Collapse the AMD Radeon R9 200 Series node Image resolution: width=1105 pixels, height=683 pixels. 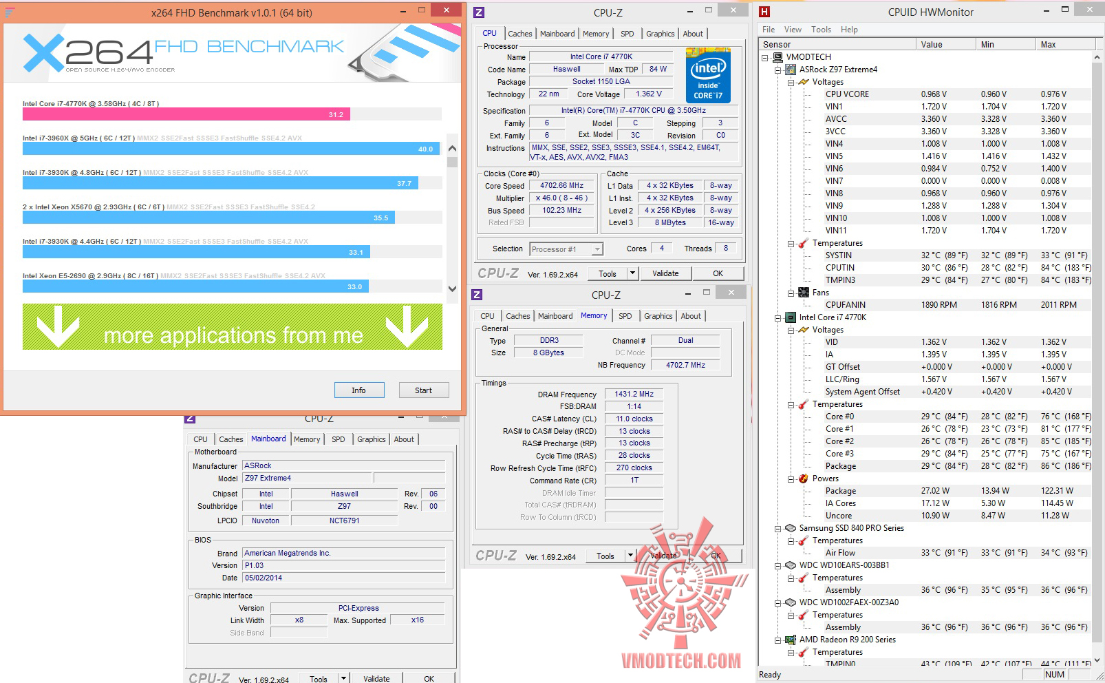coord(778,640)
